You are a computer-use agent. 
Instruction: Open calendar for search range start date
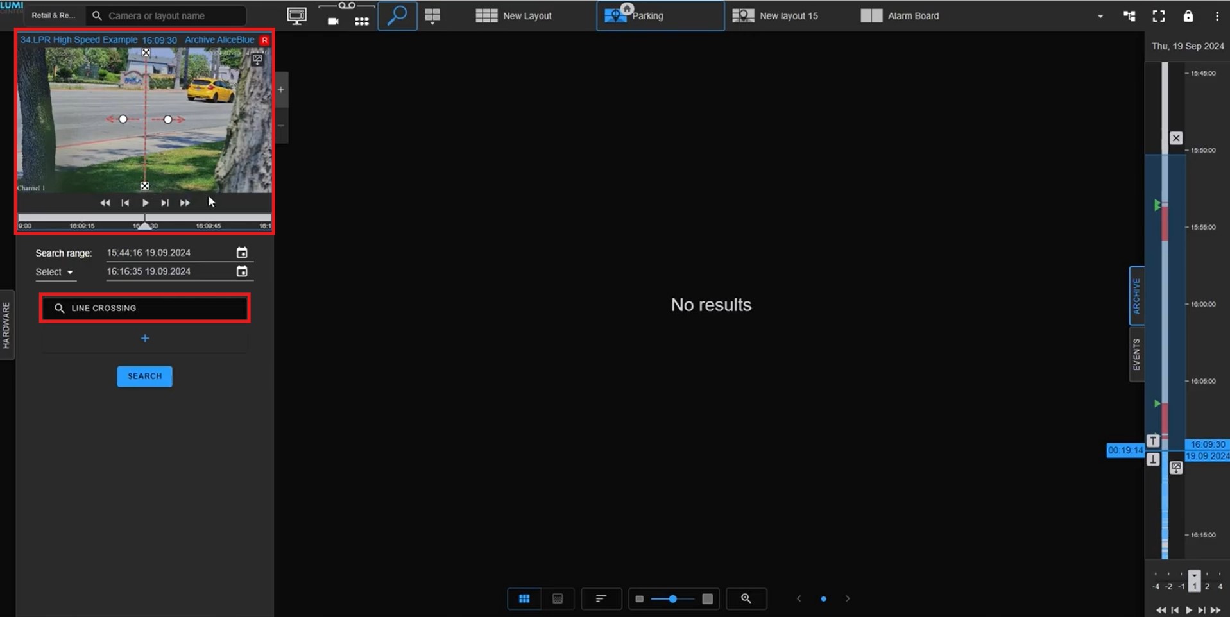(242, 253)
